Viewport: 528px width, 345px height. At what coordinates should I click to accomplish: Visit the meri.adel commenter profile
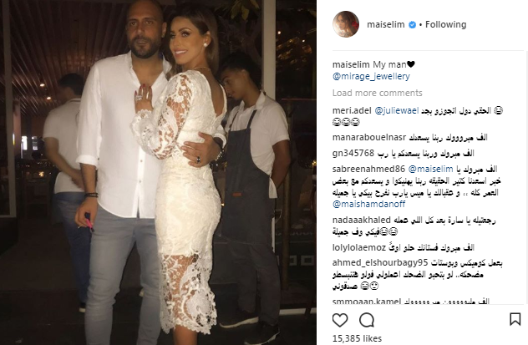(x=352, y=110)
